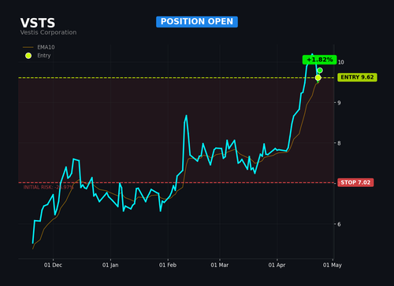
Task: Click the 01 Mar axis label
Action: pos(220,265)
